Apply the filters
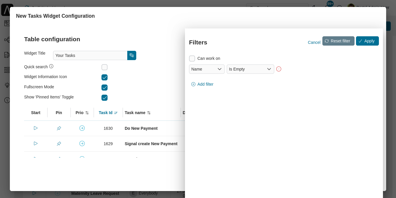396x198 pixels. 367,41
